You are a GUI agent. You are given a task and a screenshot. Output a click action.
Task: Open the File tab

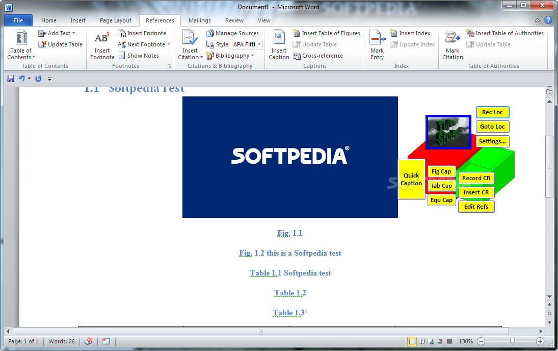pyautogui.click(x=18, y=20)
